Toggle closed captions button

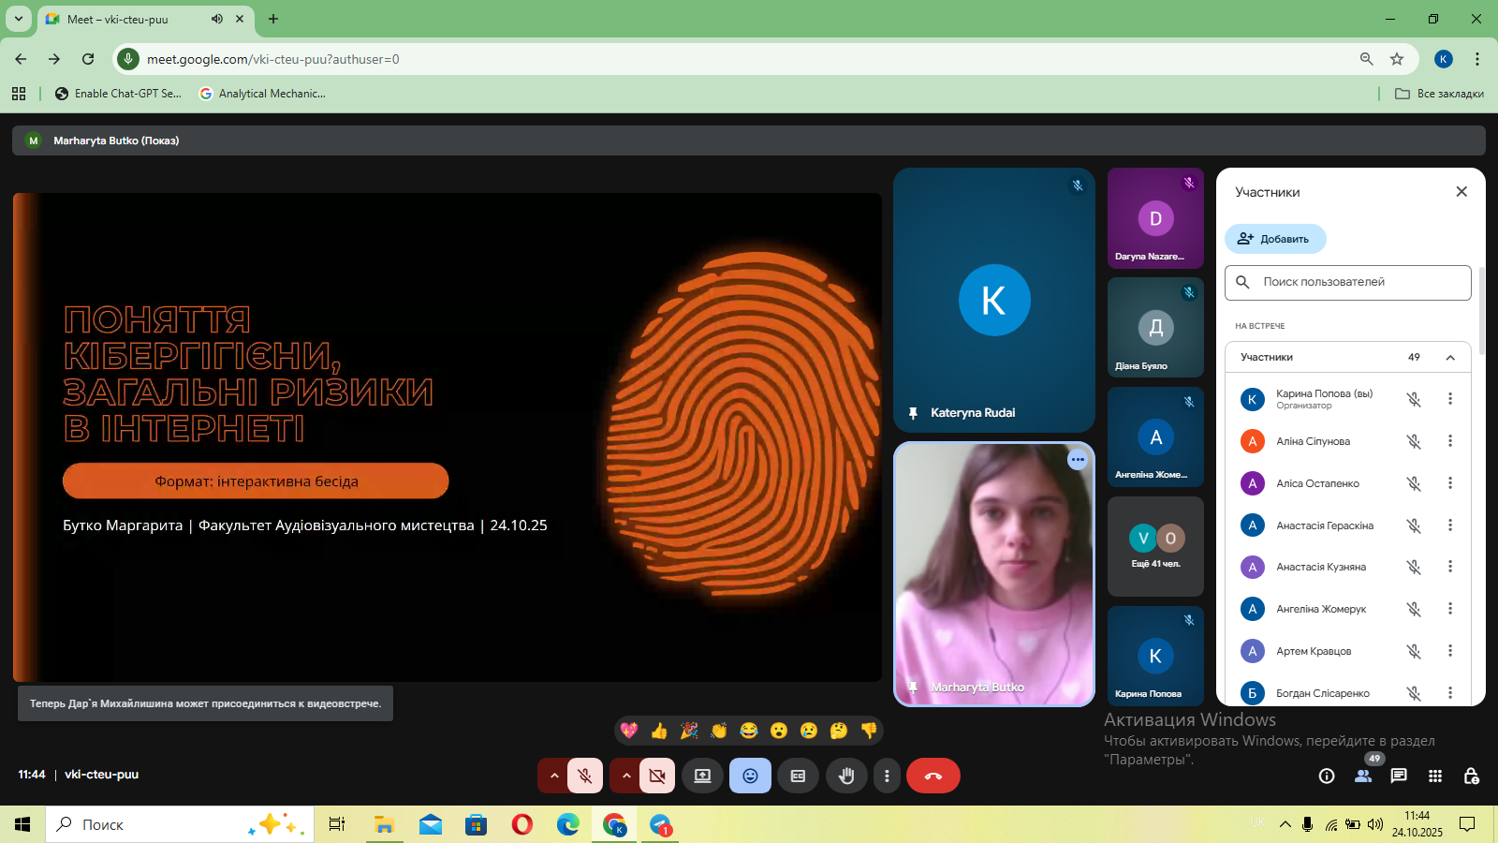[798, 776]
